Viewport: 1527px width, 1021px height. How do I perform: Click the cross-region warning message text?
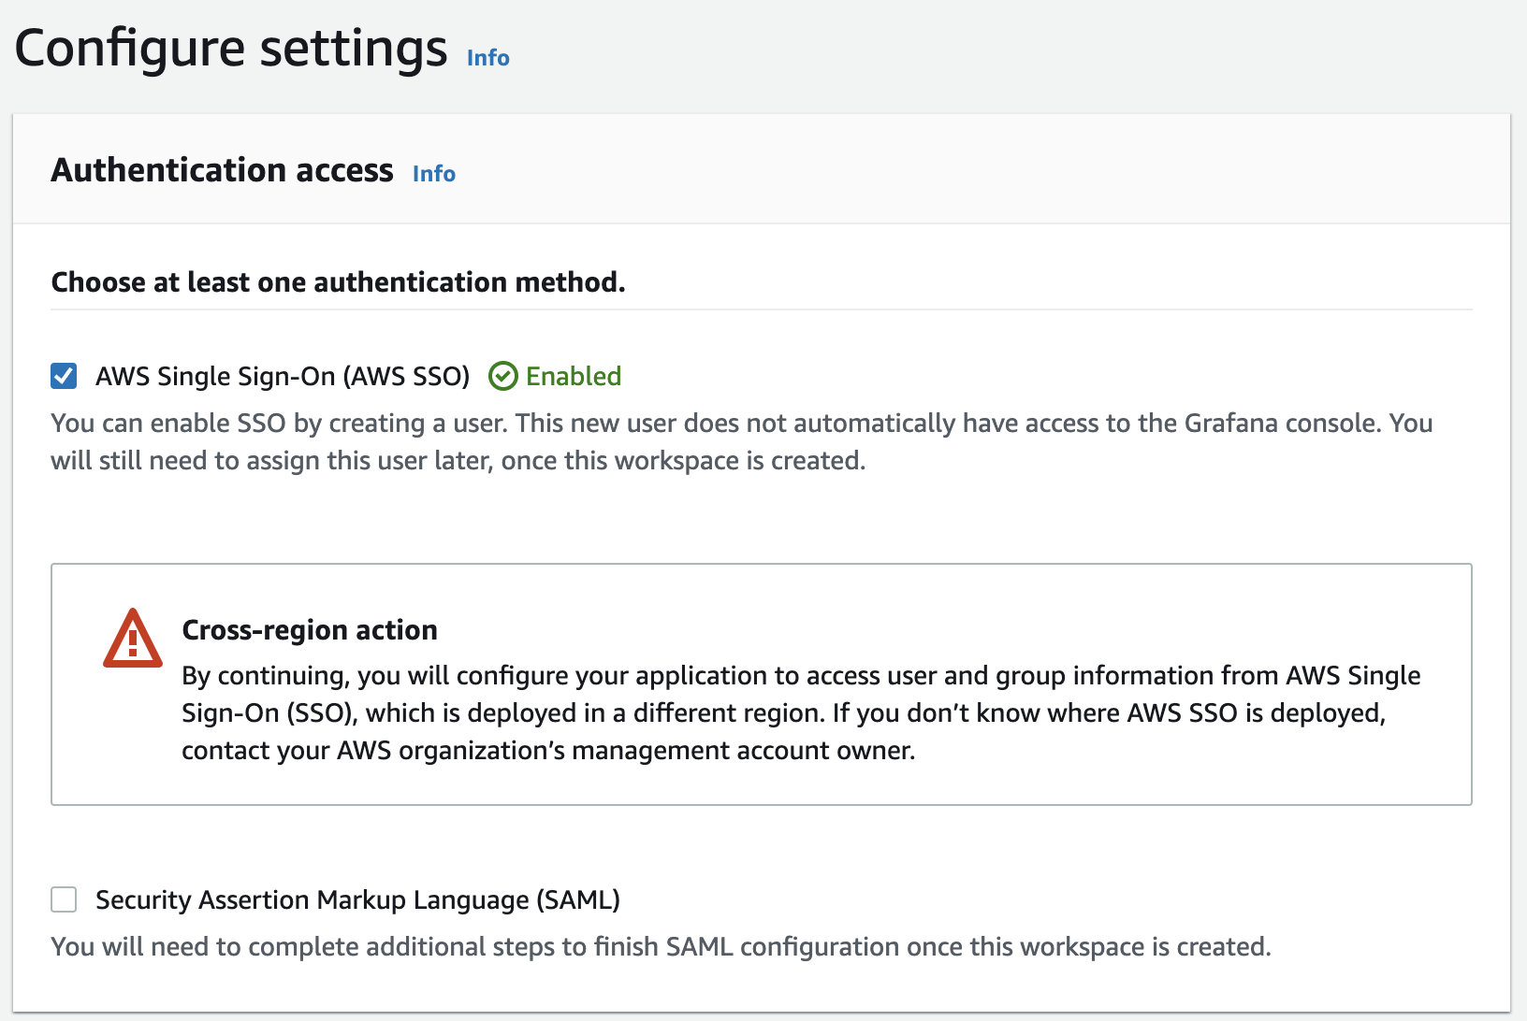(x=801, y=712)
